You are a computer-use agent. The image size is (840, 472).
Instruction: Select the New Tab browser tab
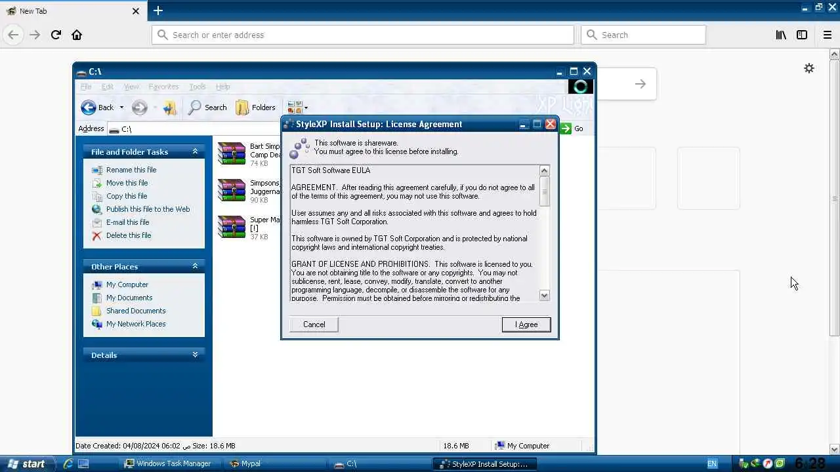(x=72, y=11)
